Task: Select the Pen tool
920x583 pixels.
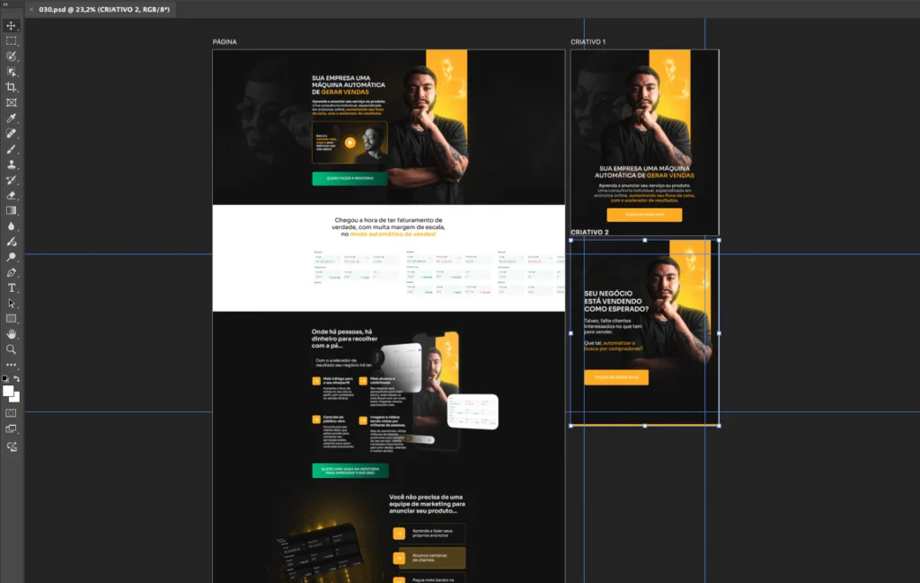Action: point(12,272)
